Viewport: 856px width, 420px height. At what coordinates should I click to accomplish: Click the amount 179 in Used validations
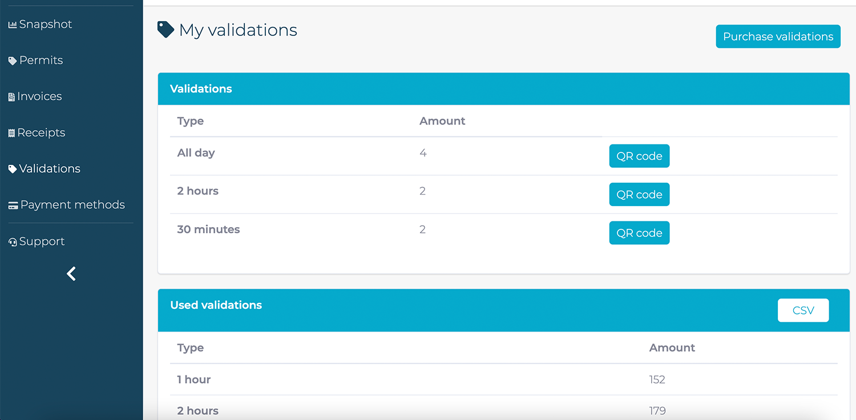pos(657,411)
